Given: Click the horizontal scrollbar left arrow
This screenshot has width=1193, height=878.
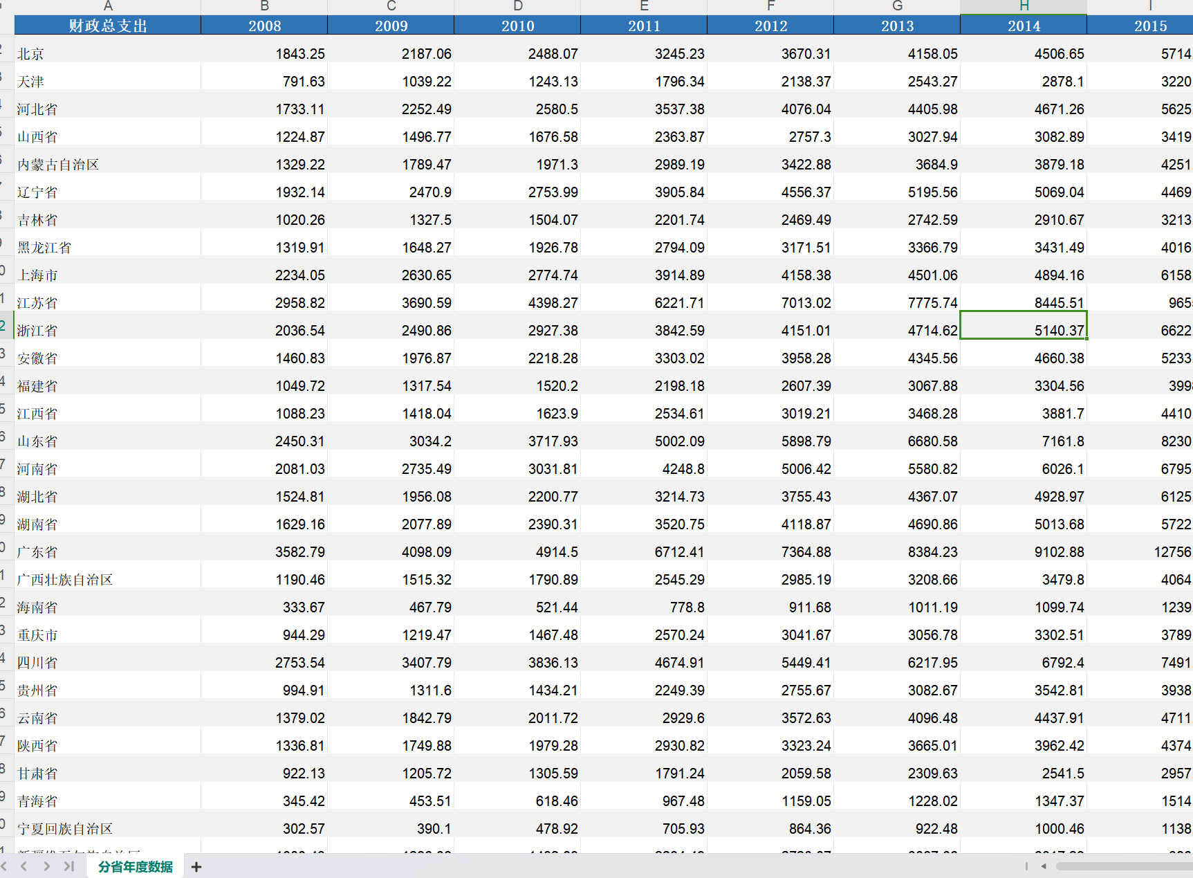Looking at the screenshot, I should click(x=1044, y=866).
